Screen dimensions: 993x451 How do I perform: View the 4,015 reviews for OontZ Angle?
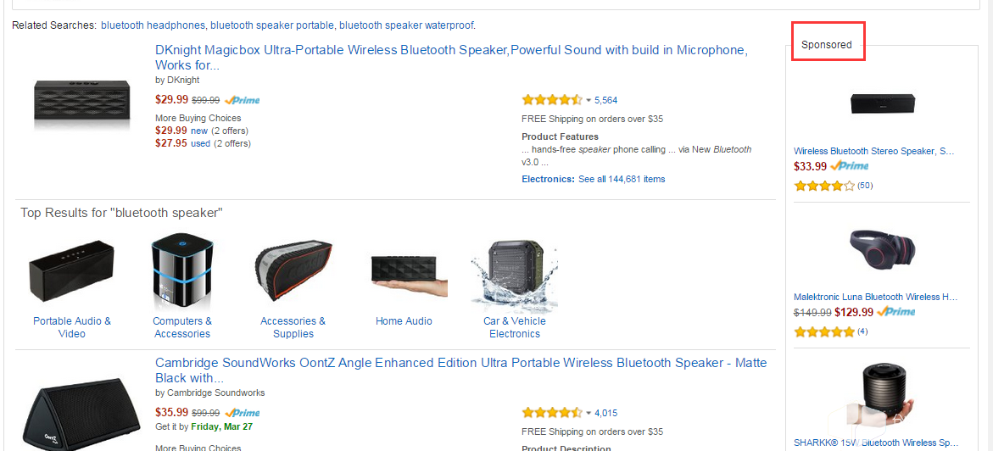(605, 414)
